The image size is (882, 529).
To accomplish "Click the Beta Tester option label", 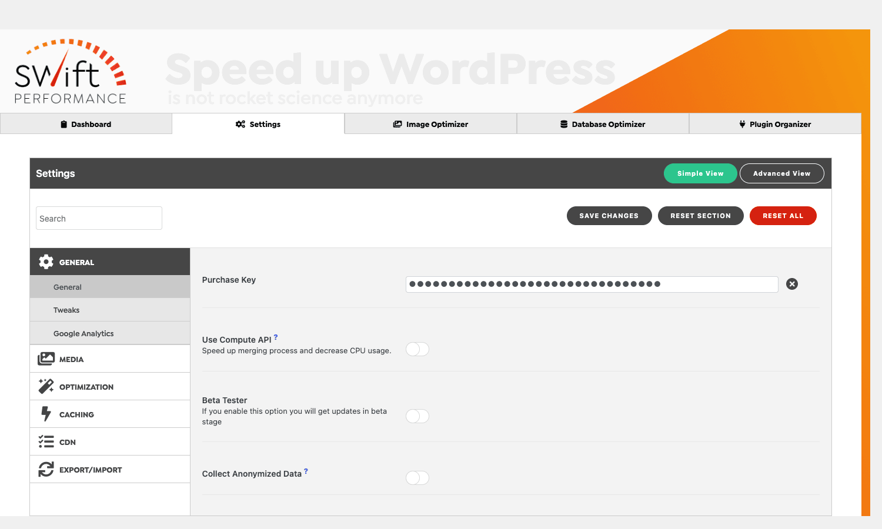I will [225, 400].
